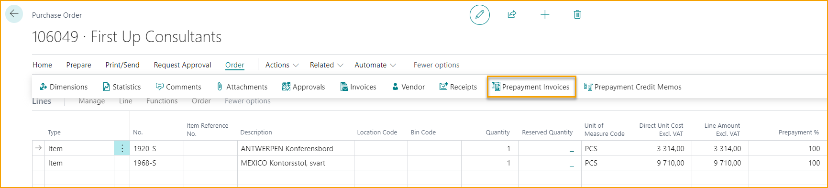The width and height of the screenshot is (828, 188).
Task: Click the edit pencil icon
Action: (x=479, y=15)
